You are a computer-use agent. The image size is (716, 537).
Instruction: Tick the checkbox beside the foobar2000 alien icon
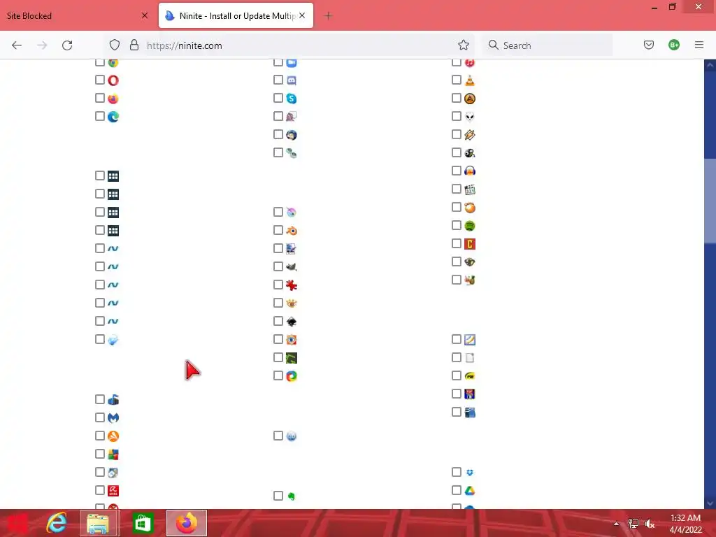click(x=456, y=117)
